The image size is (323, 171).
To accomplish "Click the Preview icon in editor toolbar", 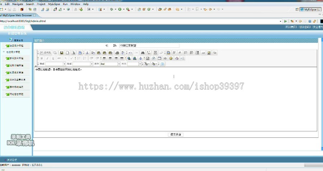I will [x=73, y=53].
